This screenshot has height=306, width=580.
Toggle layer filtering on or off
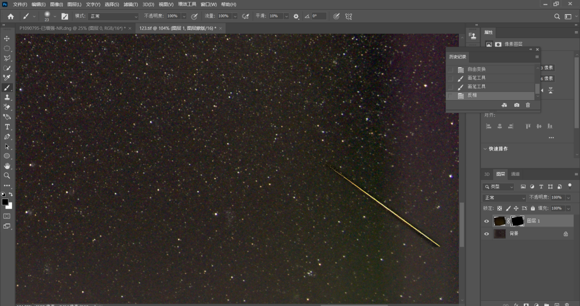coord(570,186)
